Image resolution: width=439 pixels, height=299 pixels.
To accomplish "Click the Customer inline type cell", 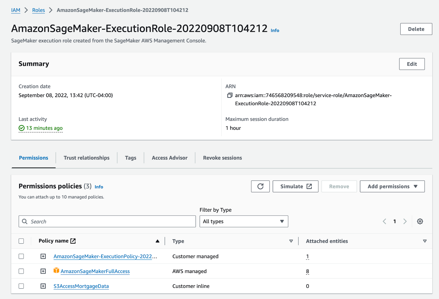I will 191,286.
